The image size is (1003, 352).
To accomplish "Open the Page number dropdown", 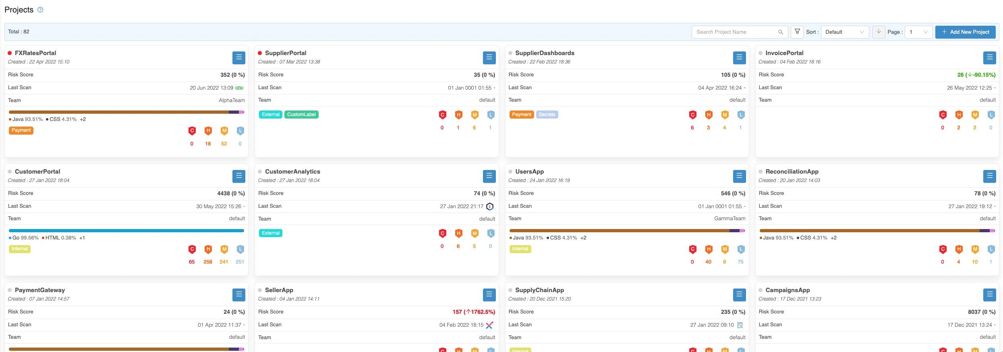I will [918, 32].
